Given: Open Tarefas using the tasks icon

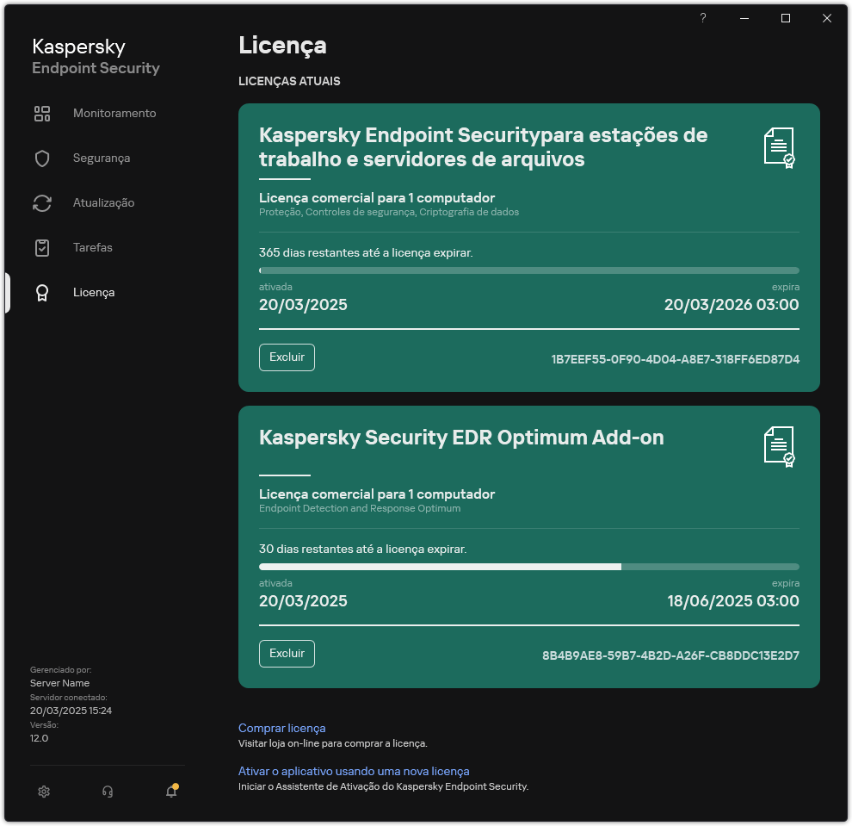Looking at the screenshot, I should tap(42, 247).
